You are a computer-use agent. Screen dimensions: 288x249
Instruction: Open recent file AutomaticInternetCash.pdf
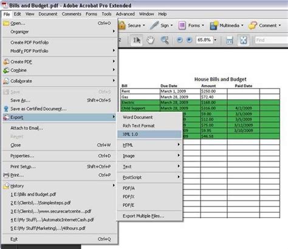(x=59, y=220)
